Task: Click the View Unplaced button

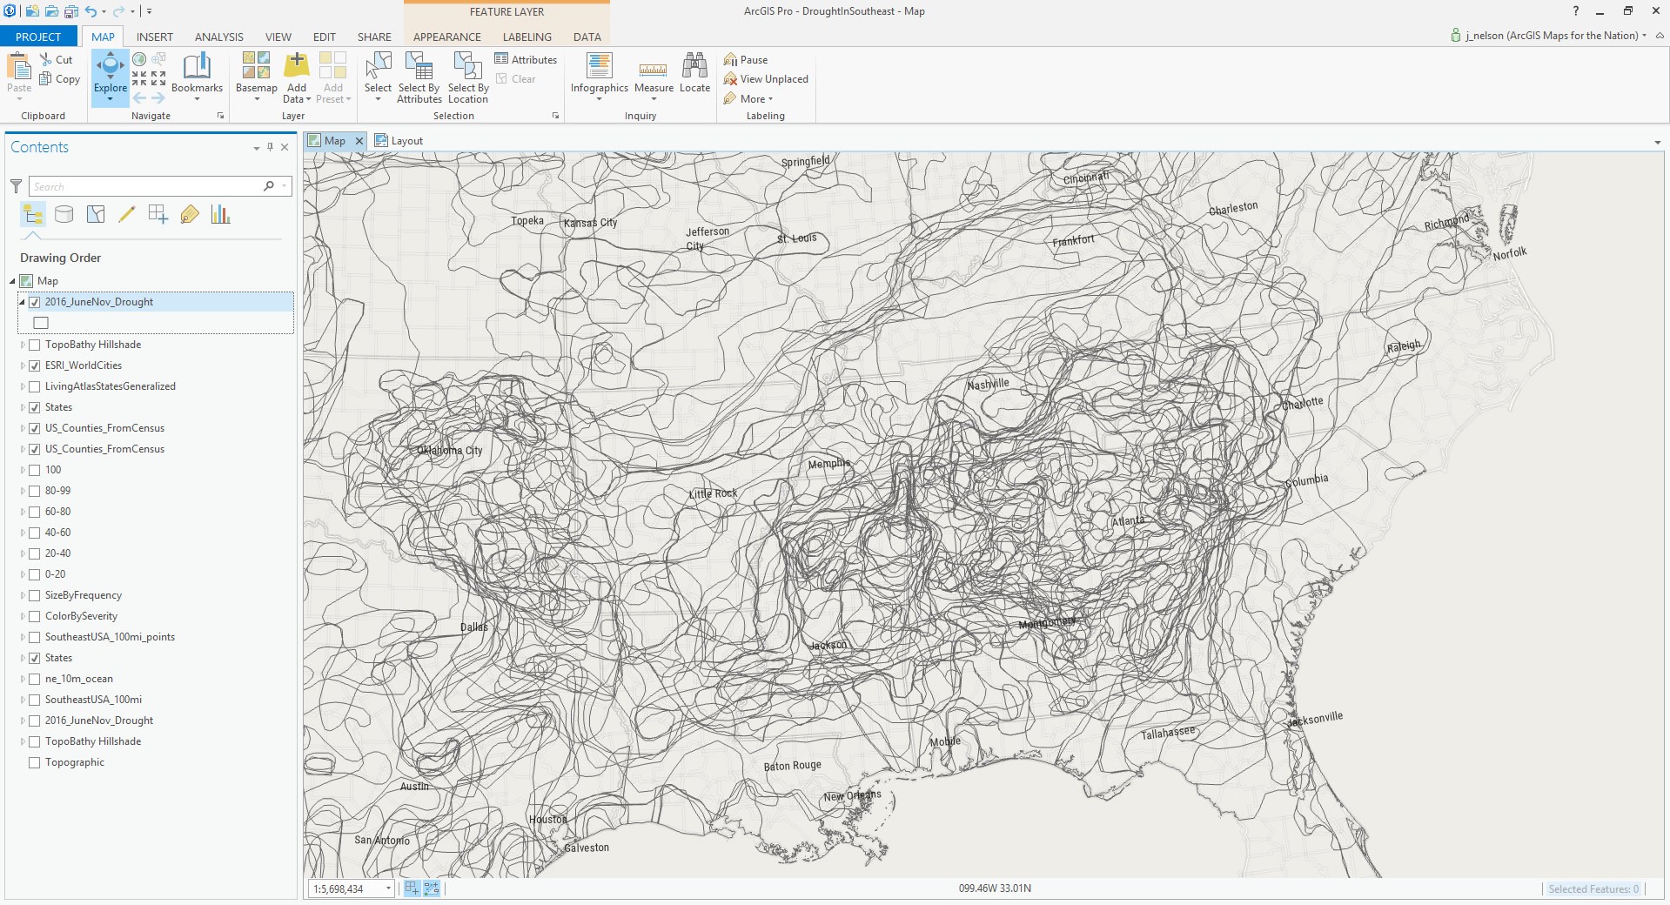Action: [766, 79]
